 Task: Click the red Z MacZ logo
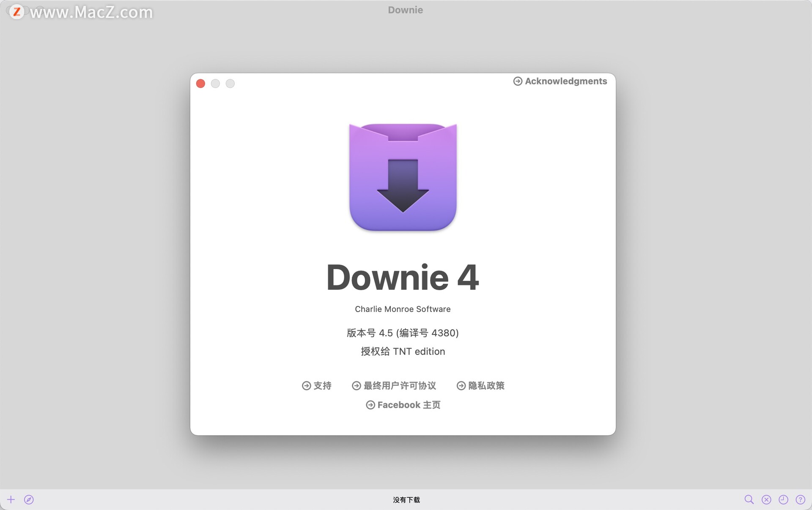click(x=16, y=11)
